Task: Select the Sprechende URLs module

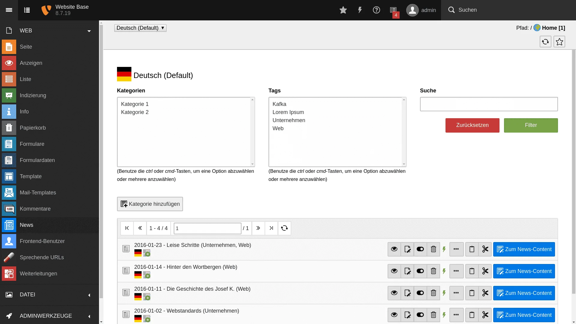Action: point(41,257)
